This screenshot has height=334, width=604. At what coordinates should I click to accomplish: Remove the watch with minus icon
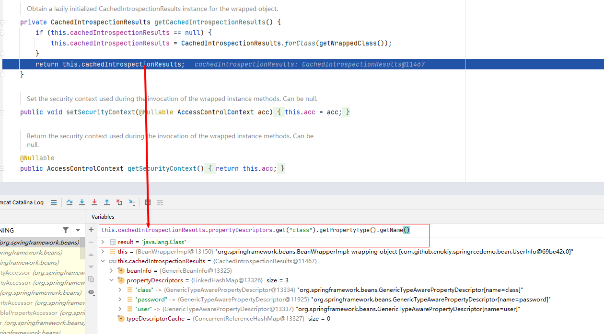click(91, 243)
